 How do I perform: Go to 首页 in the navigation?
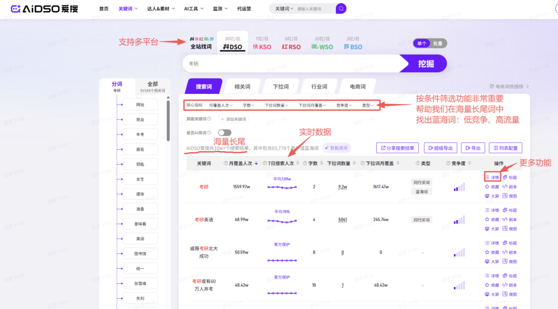(104, 9)
